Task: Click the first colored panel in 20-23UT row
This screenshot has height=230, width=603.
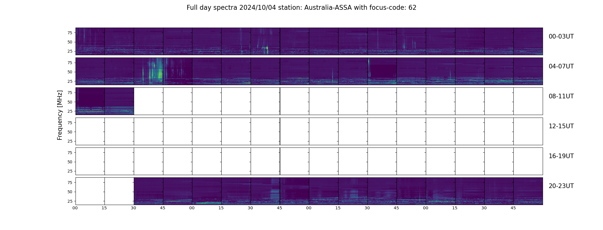Action: (148, 191)
